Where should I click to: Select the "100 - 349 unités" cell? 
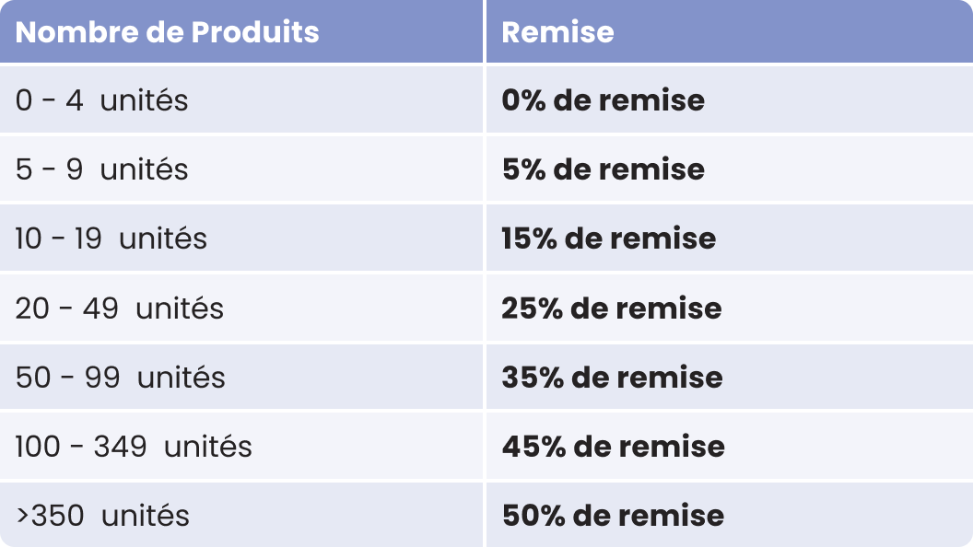click(x=134, y=447)
